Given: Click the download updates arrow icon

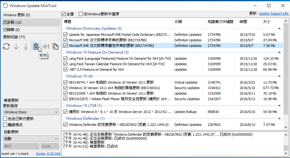Looking at the screenshot, I should coord(16,47).
